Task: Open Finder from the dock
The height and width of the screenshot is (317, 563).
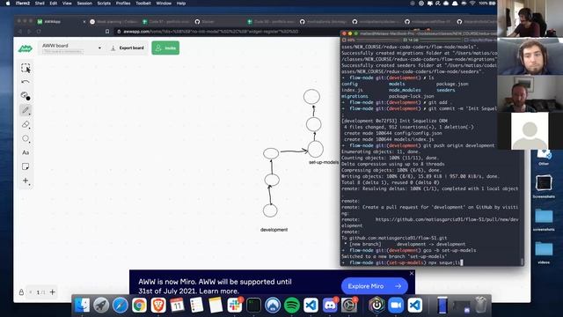Action: tap(82, 306)
